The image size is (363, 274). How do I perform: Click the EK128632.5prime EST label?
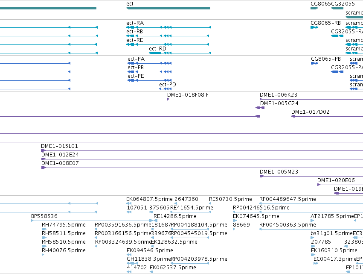point(174,242)
